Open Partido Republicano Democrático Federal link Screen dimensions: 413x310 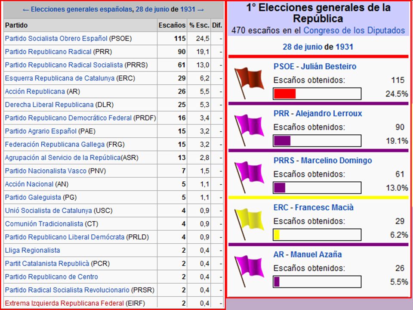click(68, 118)
